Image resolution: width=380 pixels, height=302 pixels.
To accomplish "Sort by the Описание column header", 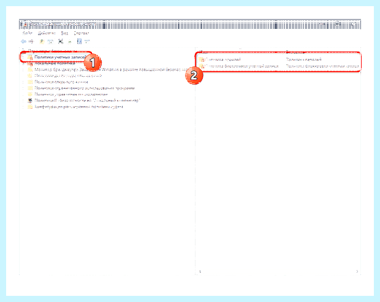I will pyautogui.click(x=295, y=52).
